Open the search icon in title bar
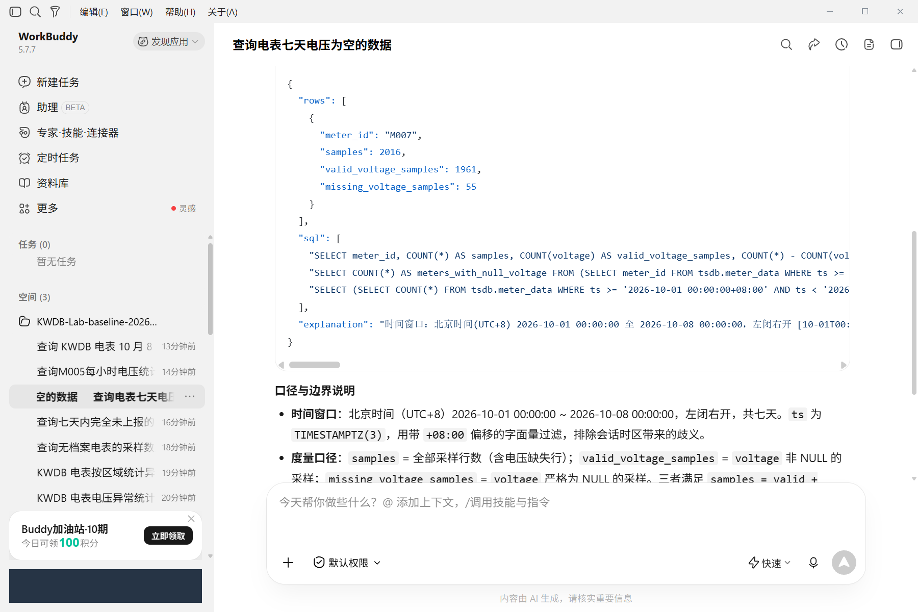The height and width of the screenshot is (612, 918). pyautogui.click(x=35, y=12)
